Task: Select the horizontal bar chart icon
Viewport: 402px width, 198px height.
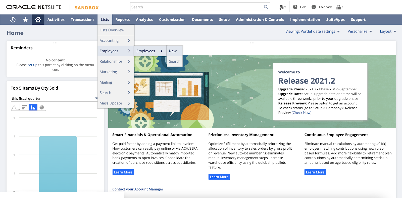Action: coord(24,107)
